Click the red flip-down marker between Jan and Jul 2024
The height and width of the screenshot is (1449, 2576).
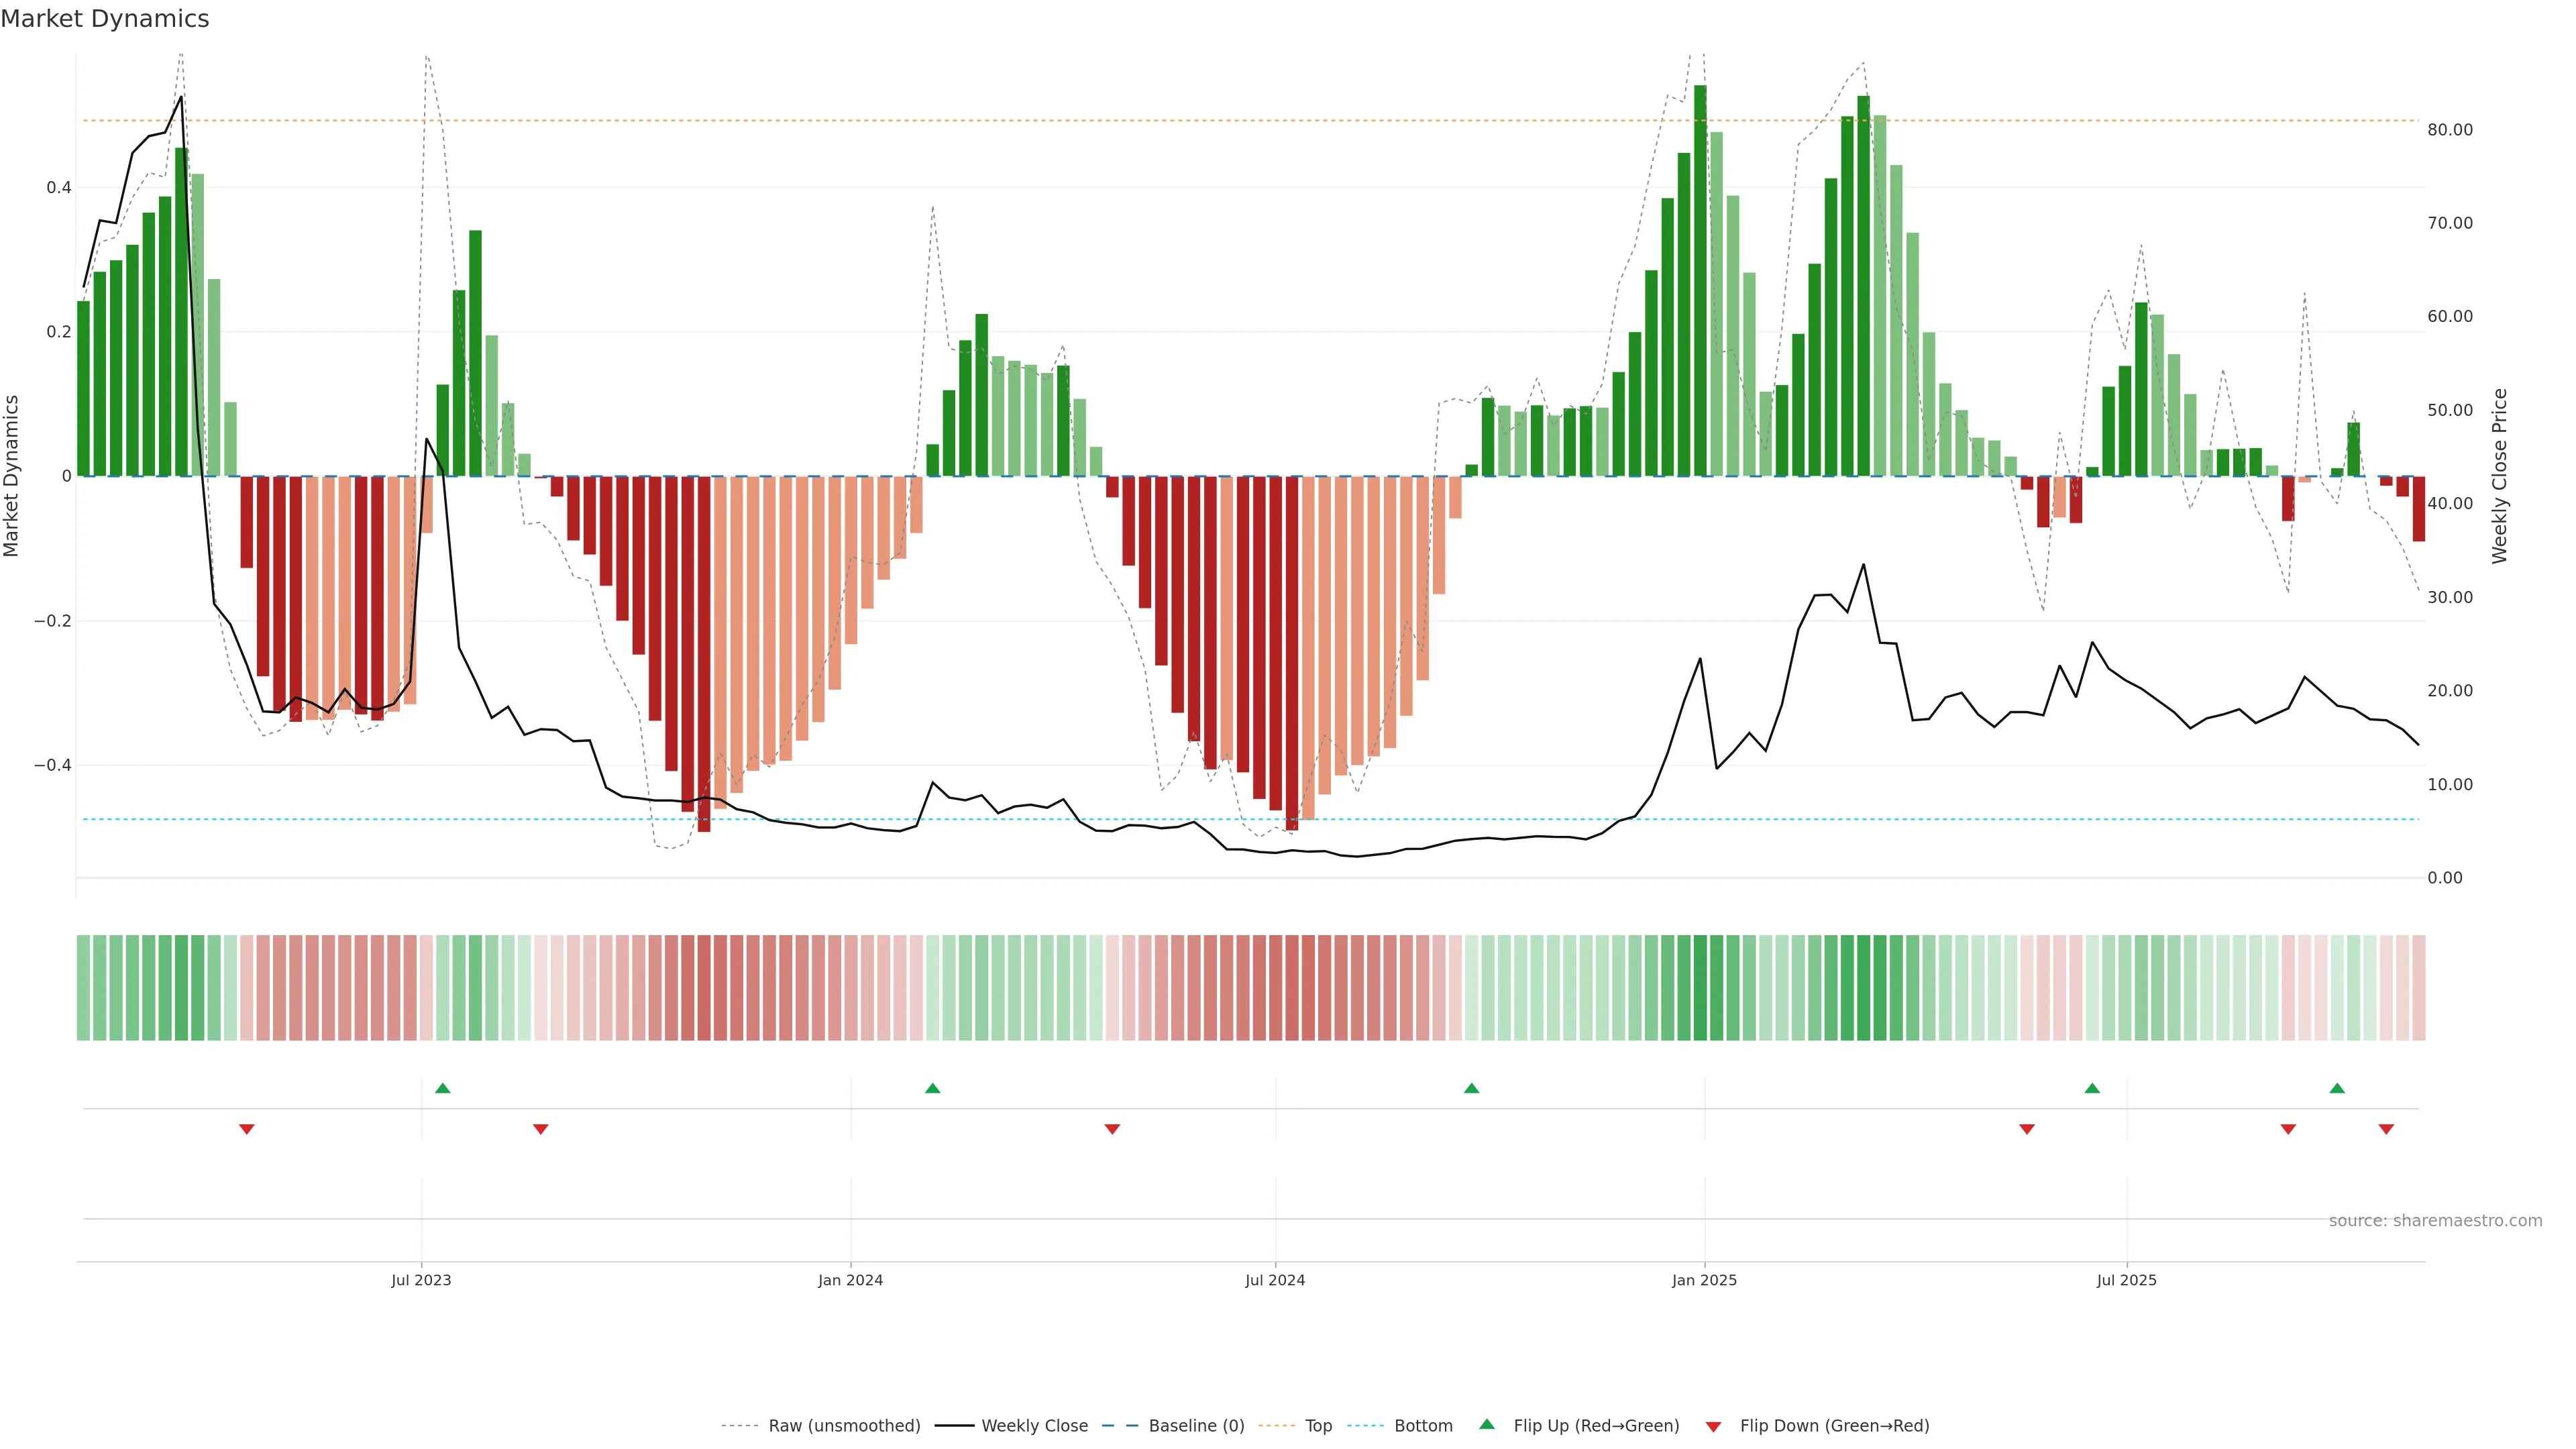(1112, 1129)
